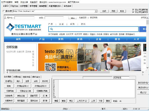The image size is (149, 111).
Task: Switch to the 动作面板 tab
Action: [8, 77]
